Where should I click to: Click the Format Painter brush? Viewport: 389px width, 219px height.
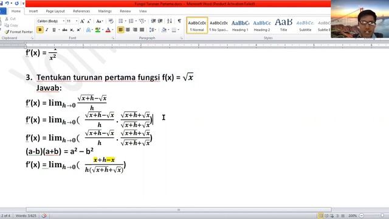7,32
